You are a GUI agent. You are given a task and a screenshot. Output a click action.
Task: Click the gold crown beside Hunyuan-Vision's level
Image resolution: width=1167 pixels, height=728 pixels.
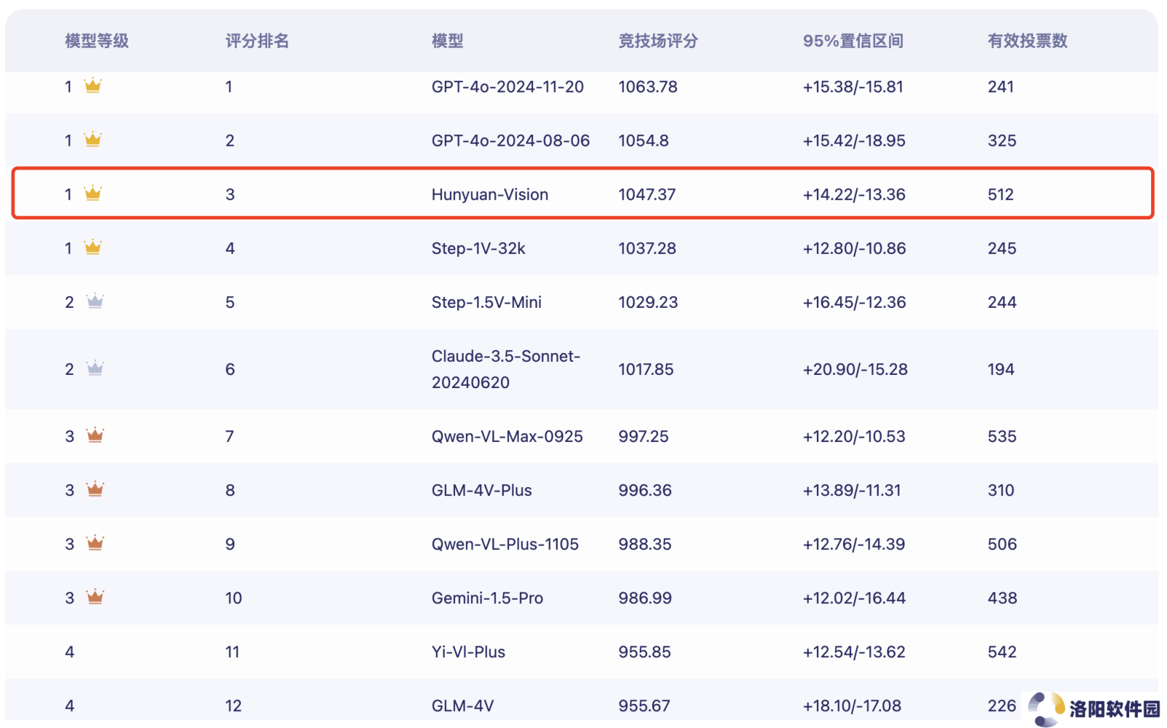pyautogui.click(x=93, y=193)
